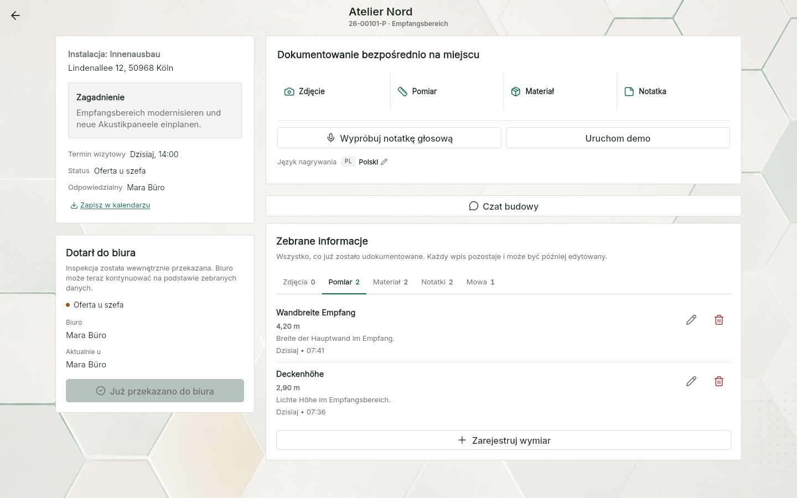
Task: Edit recording language Polski
Action: click(x=384, y=162)
